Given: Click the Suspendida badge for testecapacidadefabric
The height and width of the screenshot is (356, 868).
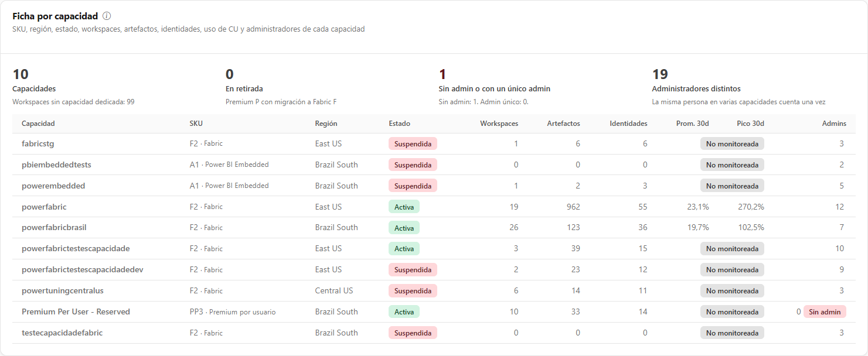Looking at the screenshot, I should click(x=413, y=333).
